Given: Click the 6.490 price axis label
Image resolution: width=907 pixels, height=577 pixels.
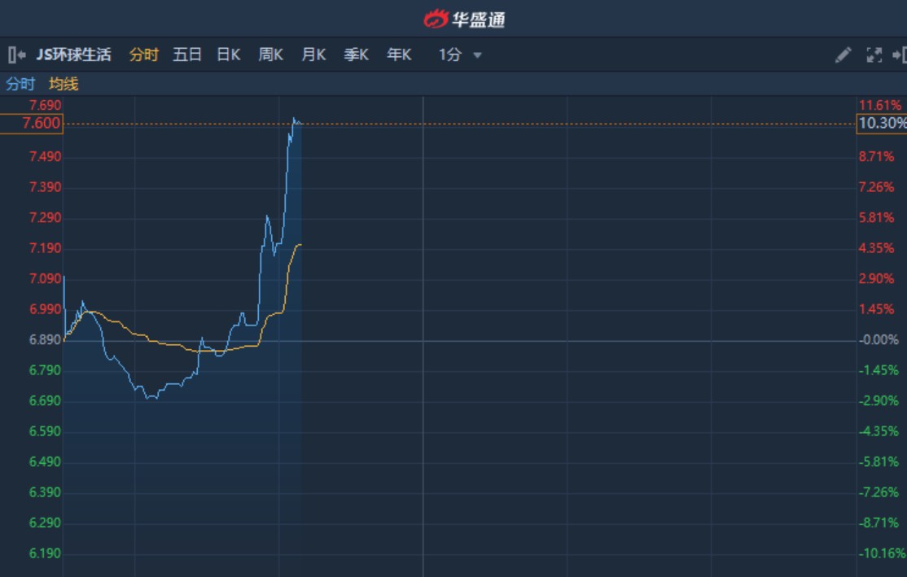Looking at the screenshot, I should click(x=45, y=462).
